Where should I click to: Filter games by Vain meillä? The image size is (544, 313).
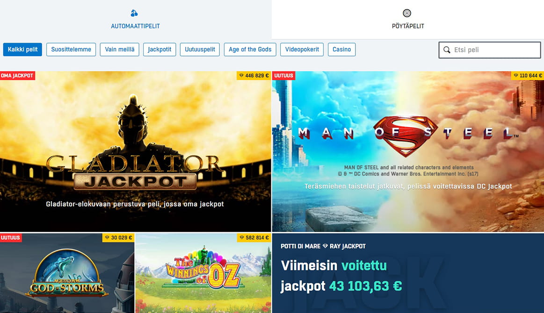(120, 50)
